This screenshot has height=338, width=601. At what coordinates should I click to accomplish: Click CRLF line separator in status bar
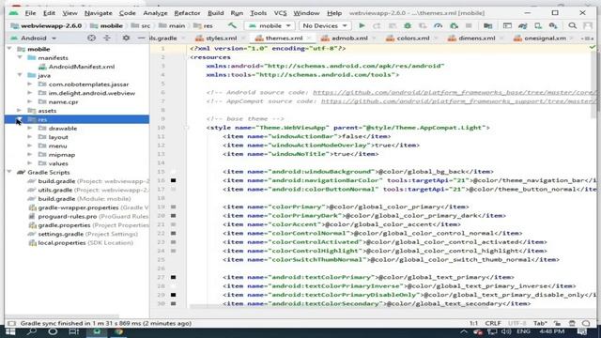pyautogui.click(x=493, y=323)
